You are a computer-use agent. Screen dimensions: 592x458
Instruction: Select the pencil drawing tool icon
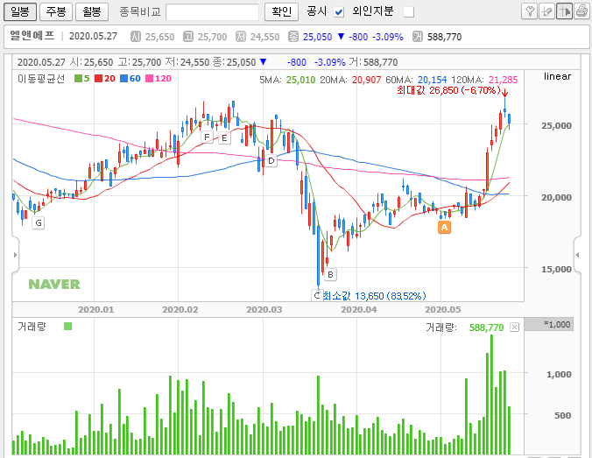tap(546, 11)
